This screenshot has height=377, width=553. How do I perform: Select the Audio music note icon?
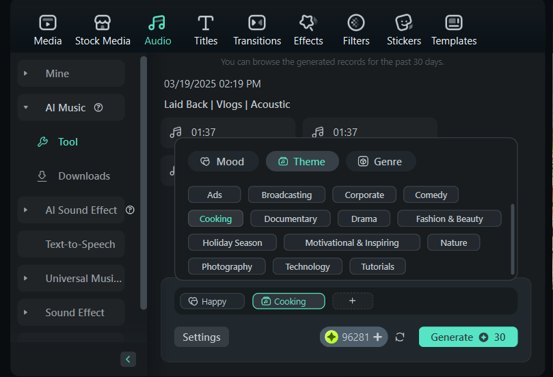pyautogui.click(x=157, y=23)
